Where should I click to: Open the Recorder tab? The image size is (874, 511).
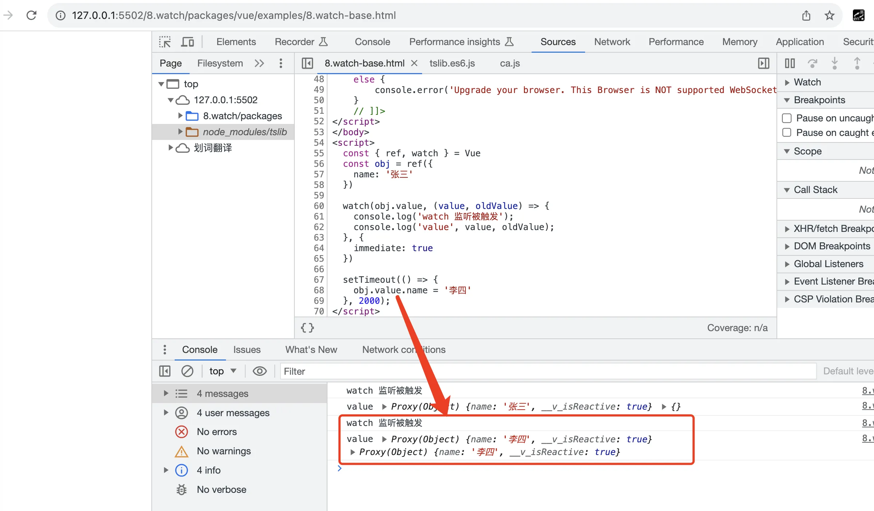tap(301, 42)
